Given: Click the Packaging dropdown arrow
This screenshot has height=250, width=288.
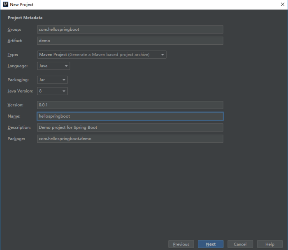Looking at the screenshot, I should 64,80.
